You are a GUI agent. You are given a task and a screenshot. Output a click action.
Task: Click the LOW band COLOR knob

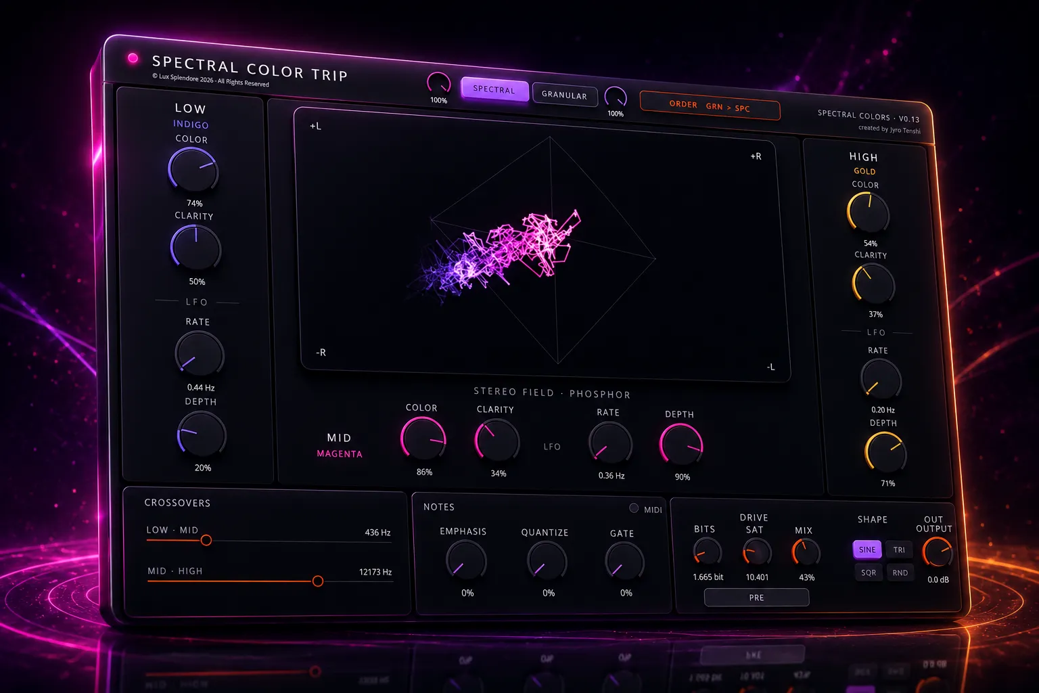click(193, 169)
